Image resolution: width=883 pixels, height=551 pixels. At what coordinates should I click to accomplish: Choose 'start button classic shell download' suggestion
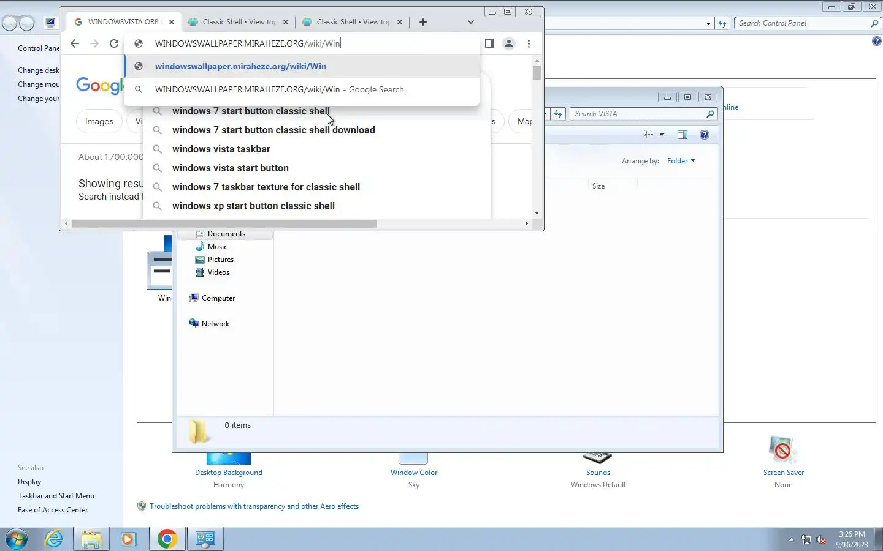273,130
